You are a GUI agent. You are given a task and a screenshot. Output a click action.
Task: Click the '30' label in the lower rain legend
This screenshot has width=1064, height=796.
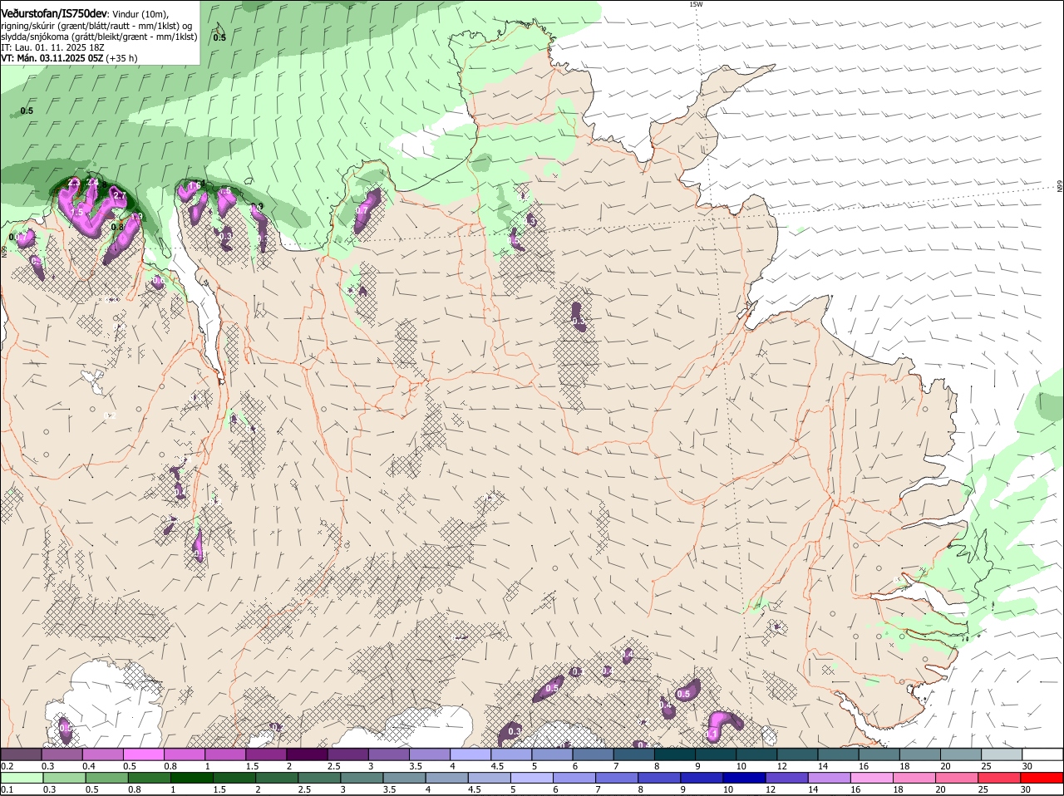(1025, 790)
